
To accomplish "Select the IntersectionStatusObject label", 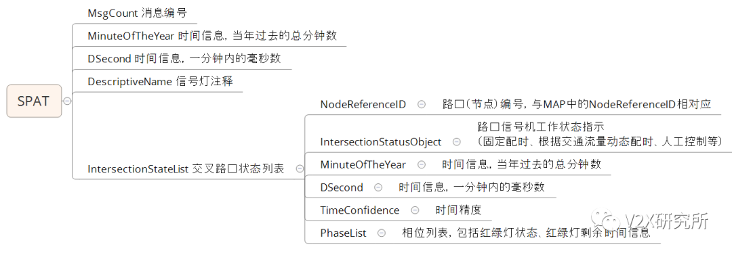I will point(380,141).
